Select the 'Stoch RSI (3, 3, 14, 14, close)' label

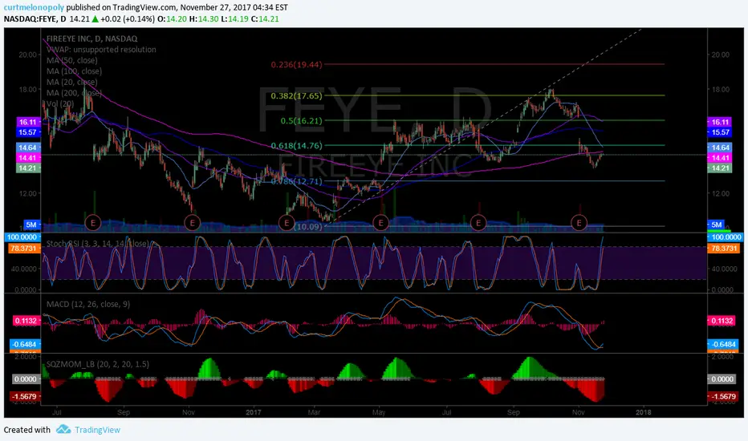tap(97, 244)
